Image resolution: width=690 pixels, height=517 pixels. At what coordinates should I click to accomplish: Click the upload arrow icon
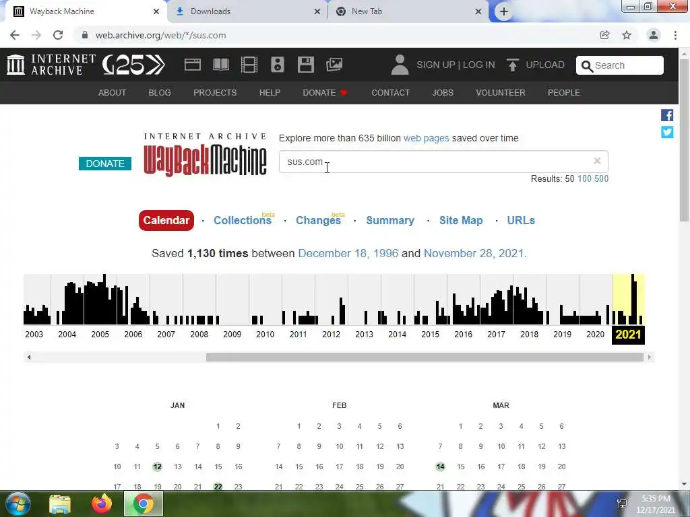512,65
